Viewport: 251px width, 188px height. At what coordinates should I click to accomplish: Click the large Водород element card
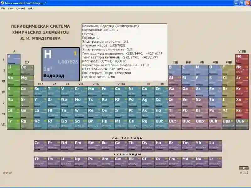[61, 64]
